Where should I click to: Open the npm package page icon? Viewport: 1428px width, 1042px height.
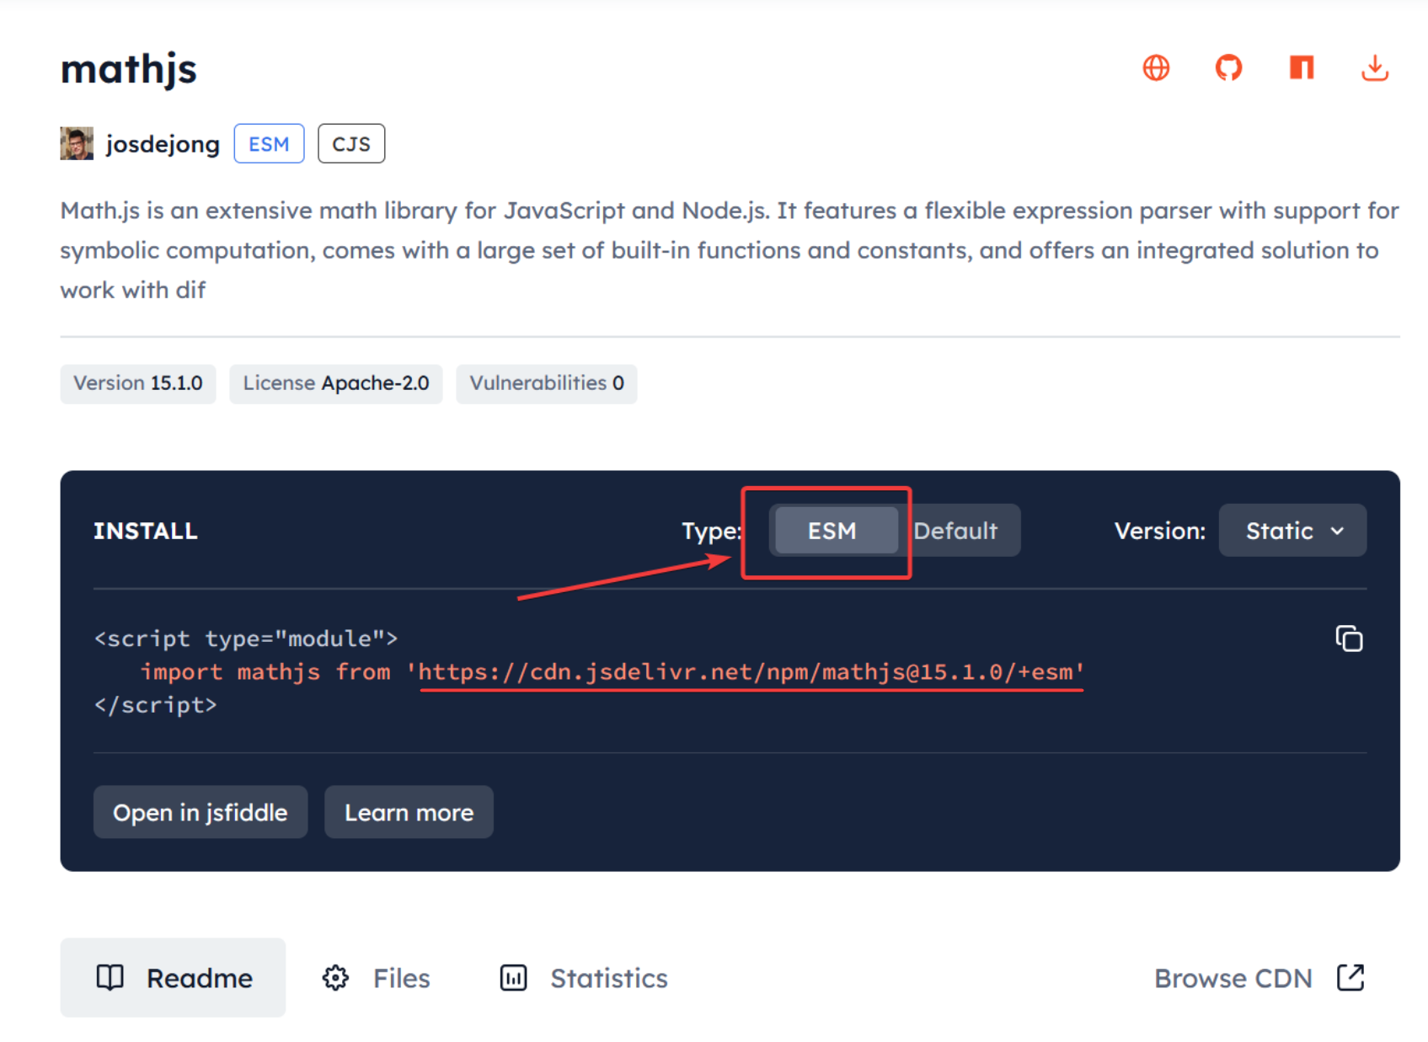click(x=1302, y=67)
